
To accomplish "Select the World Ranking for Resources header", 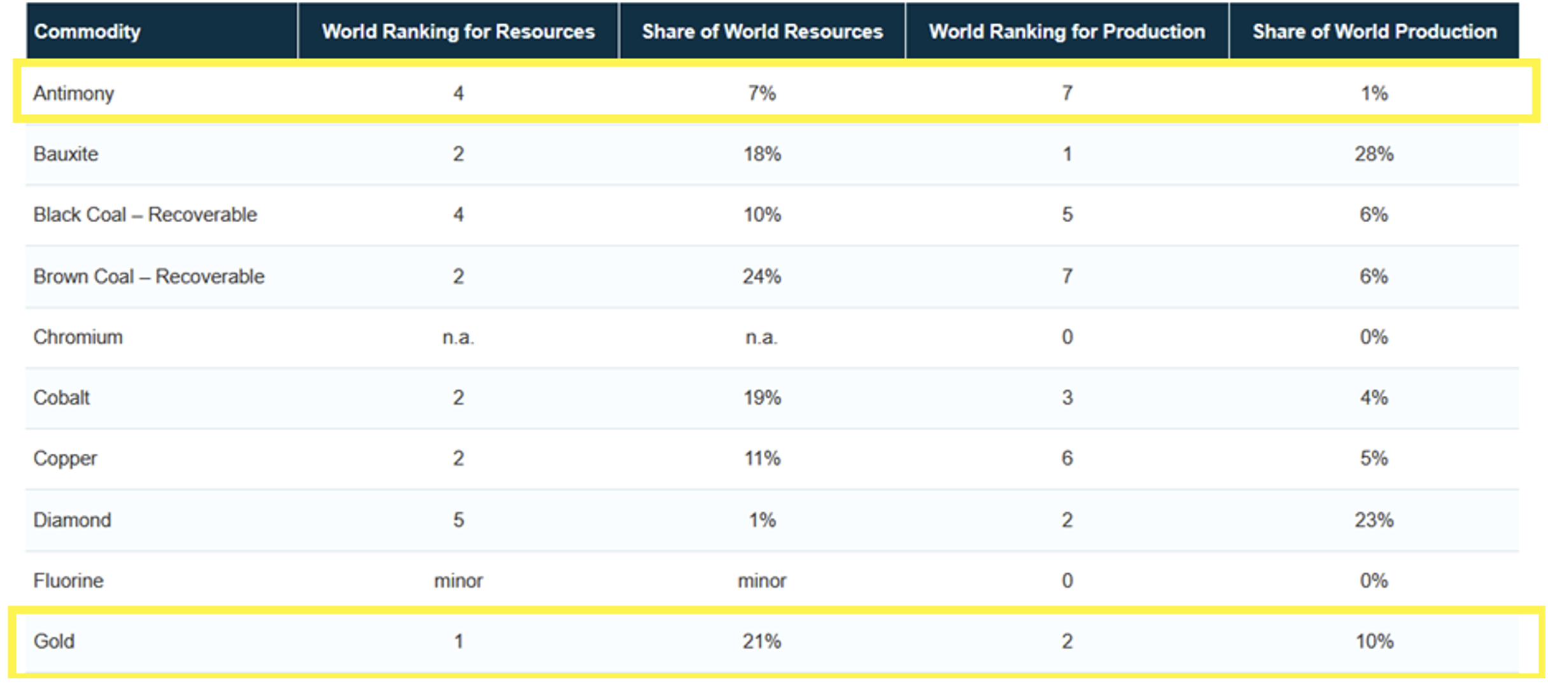I will click(458, 31).
